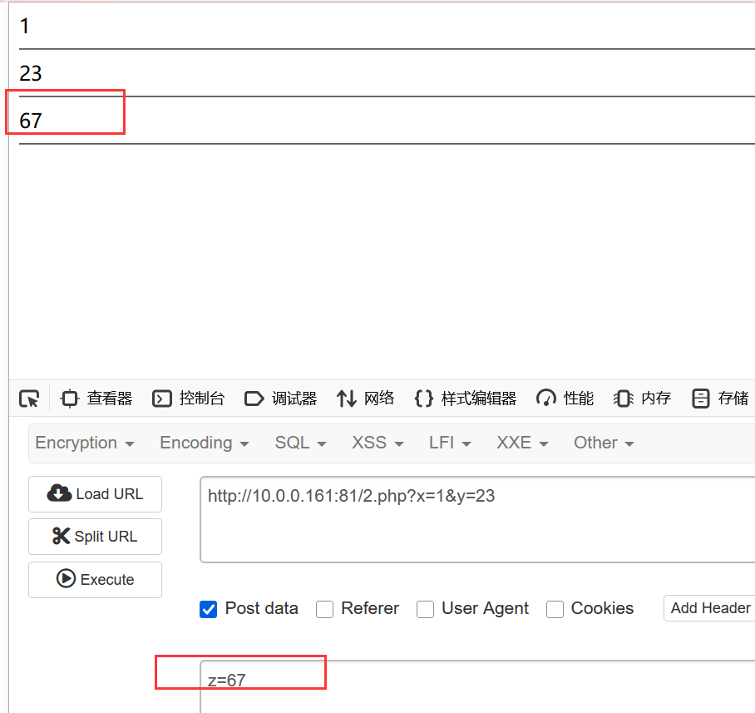Click into the URL input field
The height and width of the screenshot is (713, 755).
[477, 519]
